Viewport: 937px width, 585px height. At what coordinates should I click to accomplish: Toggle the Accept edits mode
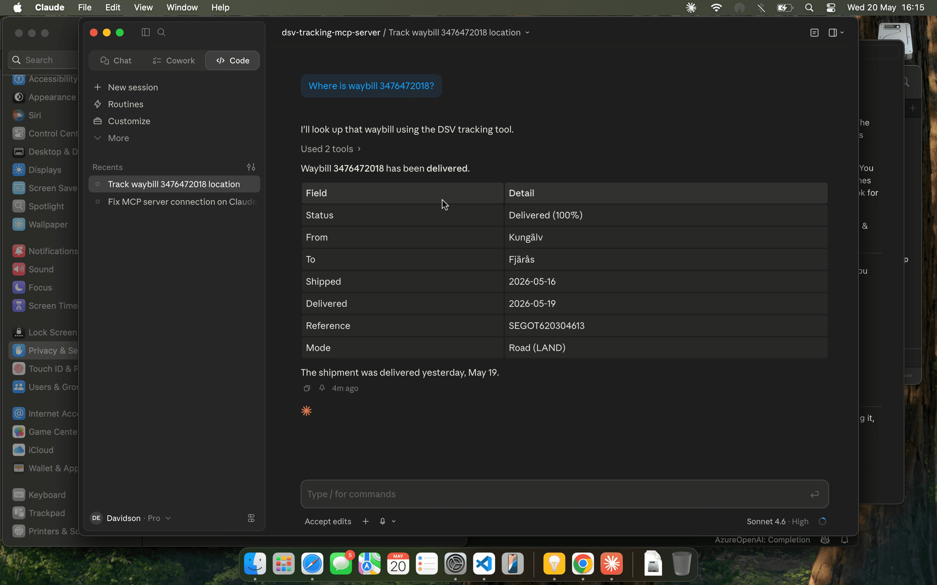328,522
